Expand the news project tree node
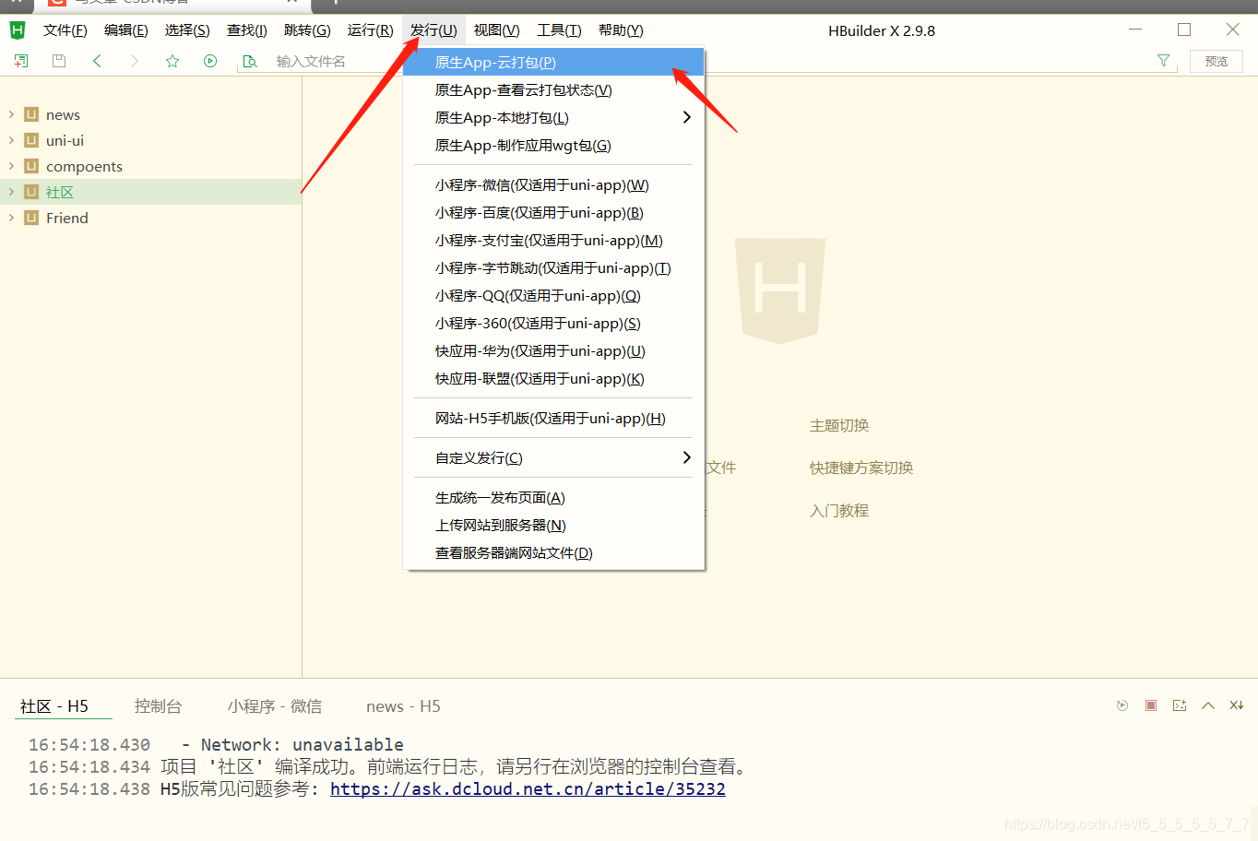Screen dimensions: 1258x841 [x=11, y=114]
